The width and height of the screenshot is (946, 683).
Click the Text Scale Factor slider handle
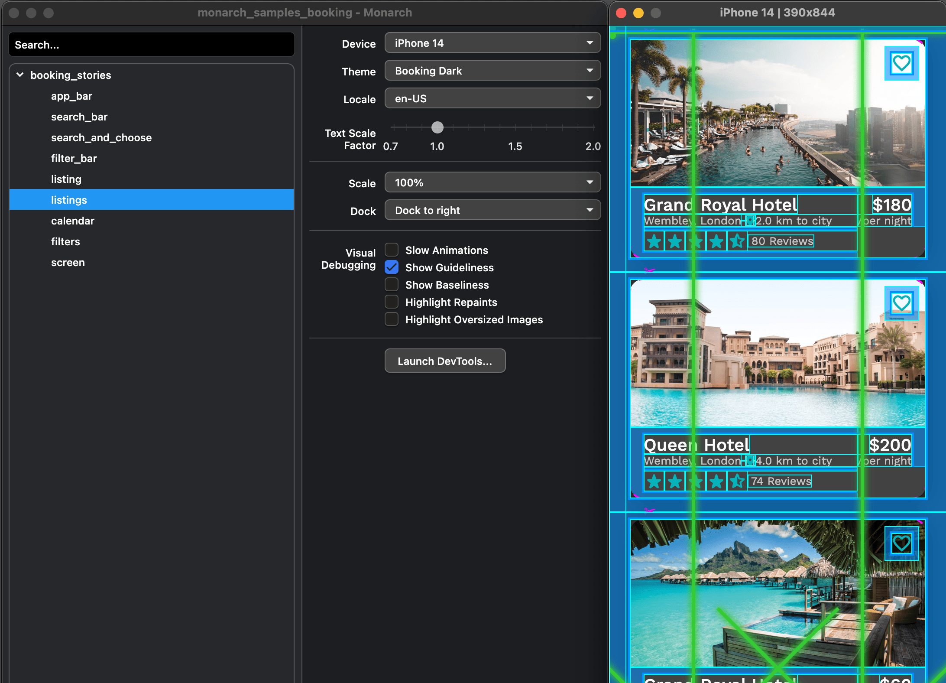437,127
